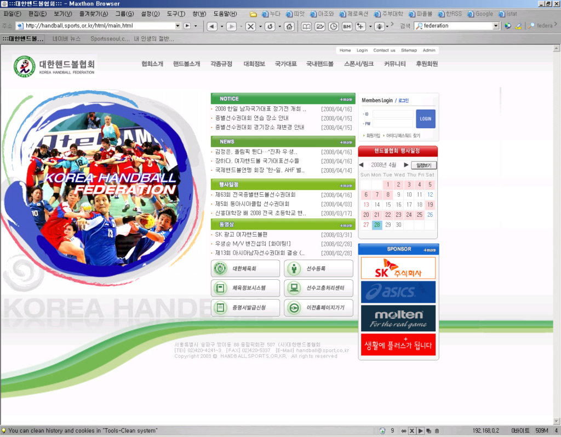This screenshot has height=437, width=561.
Task: Open the molten sponsor banner
Action: (398, 318)
